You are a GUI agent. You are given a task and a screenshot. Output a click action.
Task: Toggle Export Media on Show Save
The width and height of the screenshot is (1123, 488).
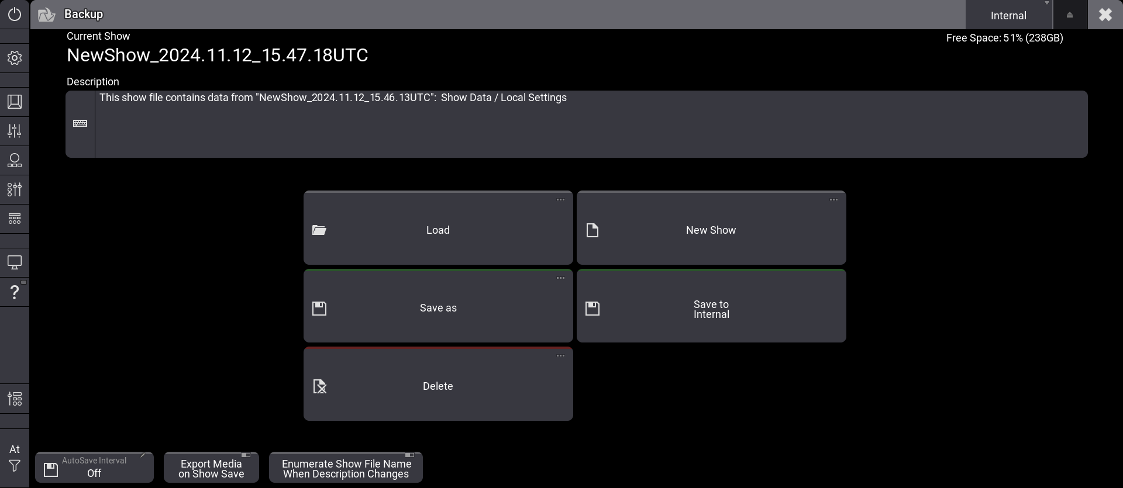pyautogui.click(x=211, y=468)
